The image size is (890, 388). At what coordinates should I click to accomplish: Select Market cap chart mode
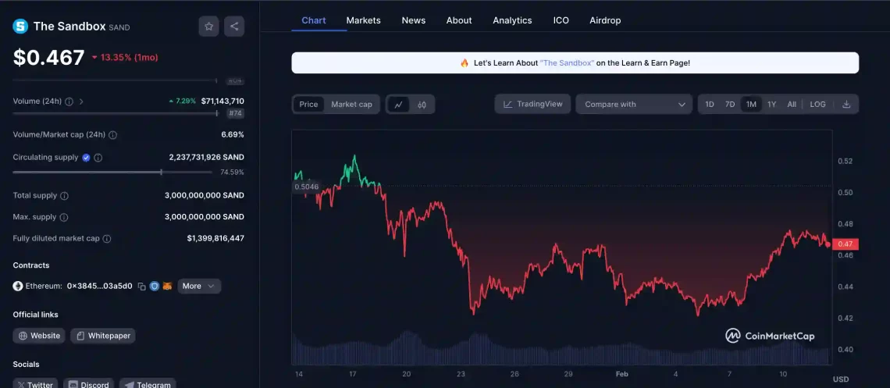click(x=351, y=105)
